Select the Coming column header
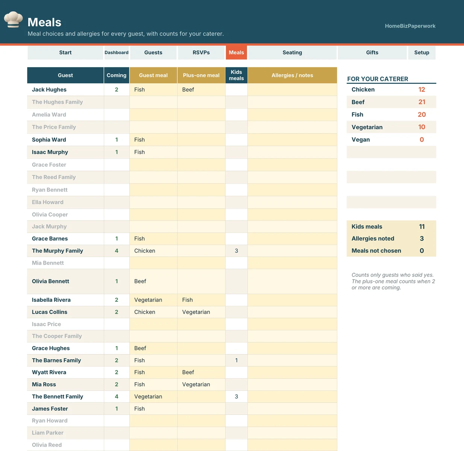This screenshot has width=464, height=451. pyautogui.click(x=117, y=75)
